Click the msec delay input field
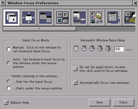The image size is (138, 109). pos(119,49)
